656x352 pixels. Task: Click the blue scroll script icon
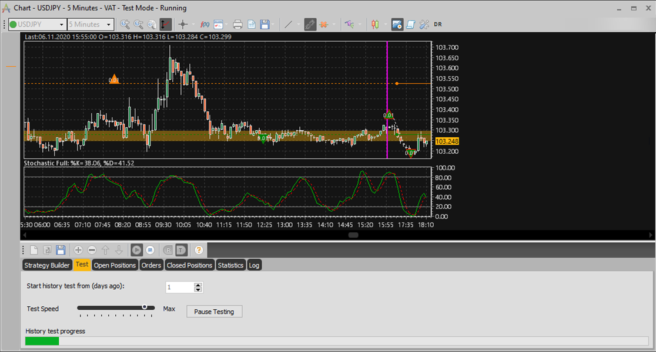pos(410,24)
